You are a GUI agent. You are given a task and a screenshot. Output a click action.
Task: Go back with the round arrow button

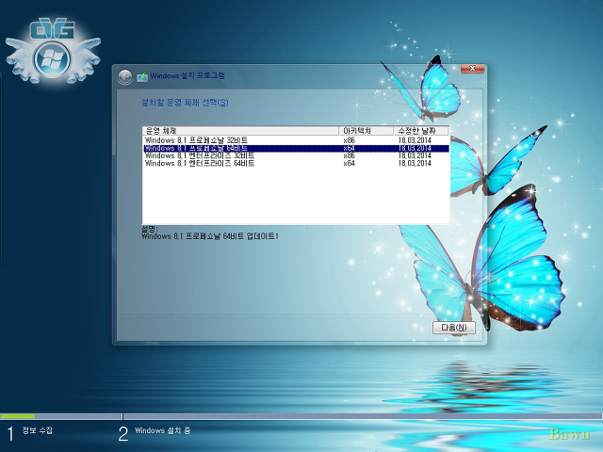(x=124, y=77)
